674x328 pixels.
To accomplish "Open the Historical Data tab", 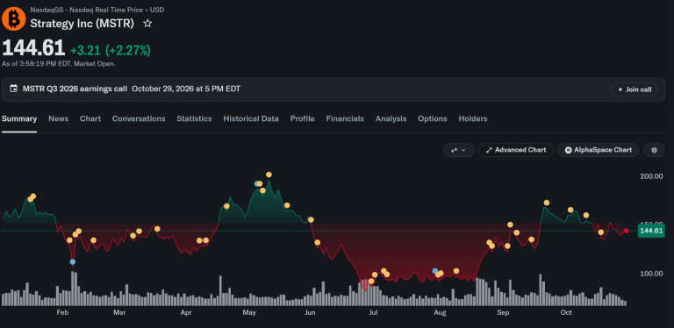I will point(251,119).
